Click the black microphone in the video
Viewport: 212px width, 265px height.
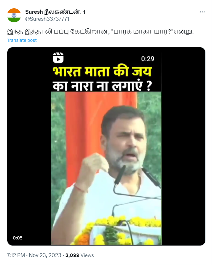click(120, 175)
